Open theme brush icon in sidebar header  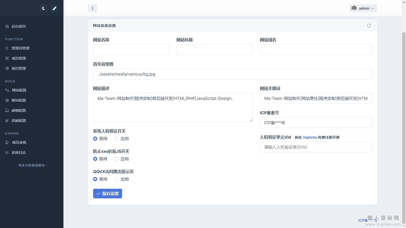point(54,8)
